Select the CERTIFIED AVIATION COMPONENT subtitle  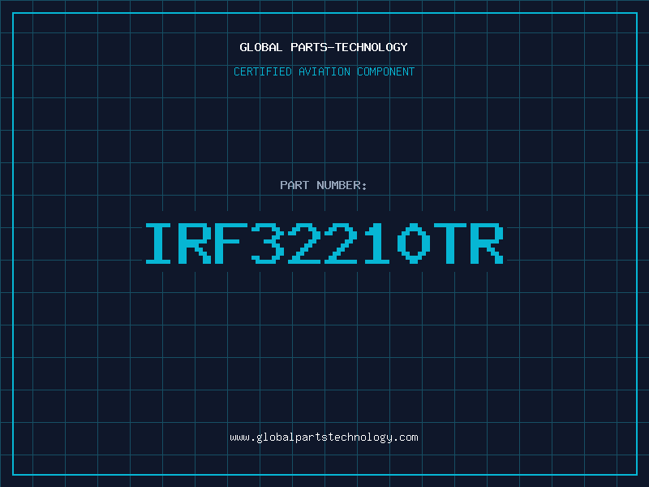[x=324, y=71]
